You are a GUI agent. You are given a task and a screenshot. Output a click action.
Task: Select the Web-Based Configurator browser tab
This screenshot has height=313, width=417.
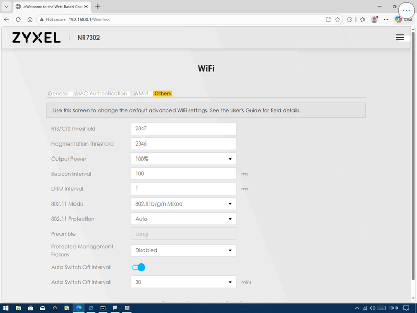click(x=52, y=7)
